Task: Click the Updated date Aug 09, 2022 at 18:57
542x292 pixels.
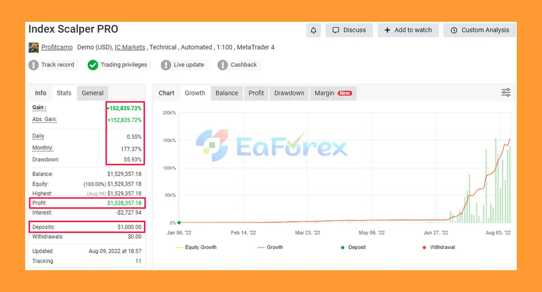Action: click(x=115, y=251)
